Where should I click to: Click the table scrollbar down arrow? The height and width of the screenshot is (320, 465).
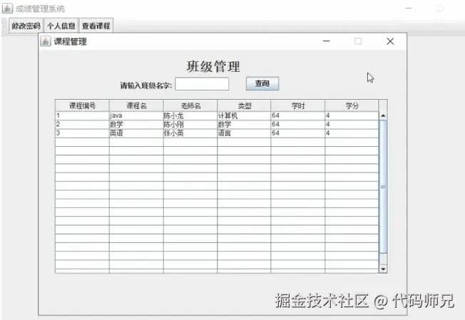coord(383,269)
